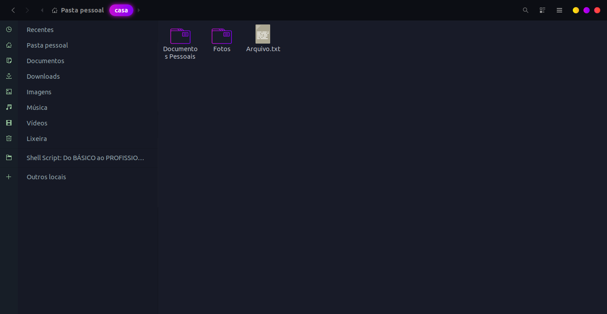Image resolution: width=607 pixels, height=314 pixels.
Task: Open the file search
Action: point(526,10)
